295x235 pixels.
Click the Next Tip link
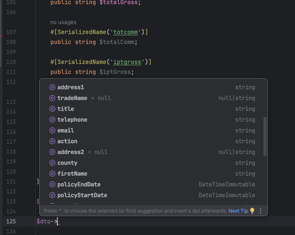pyautogui.click(x=238, y=211)
